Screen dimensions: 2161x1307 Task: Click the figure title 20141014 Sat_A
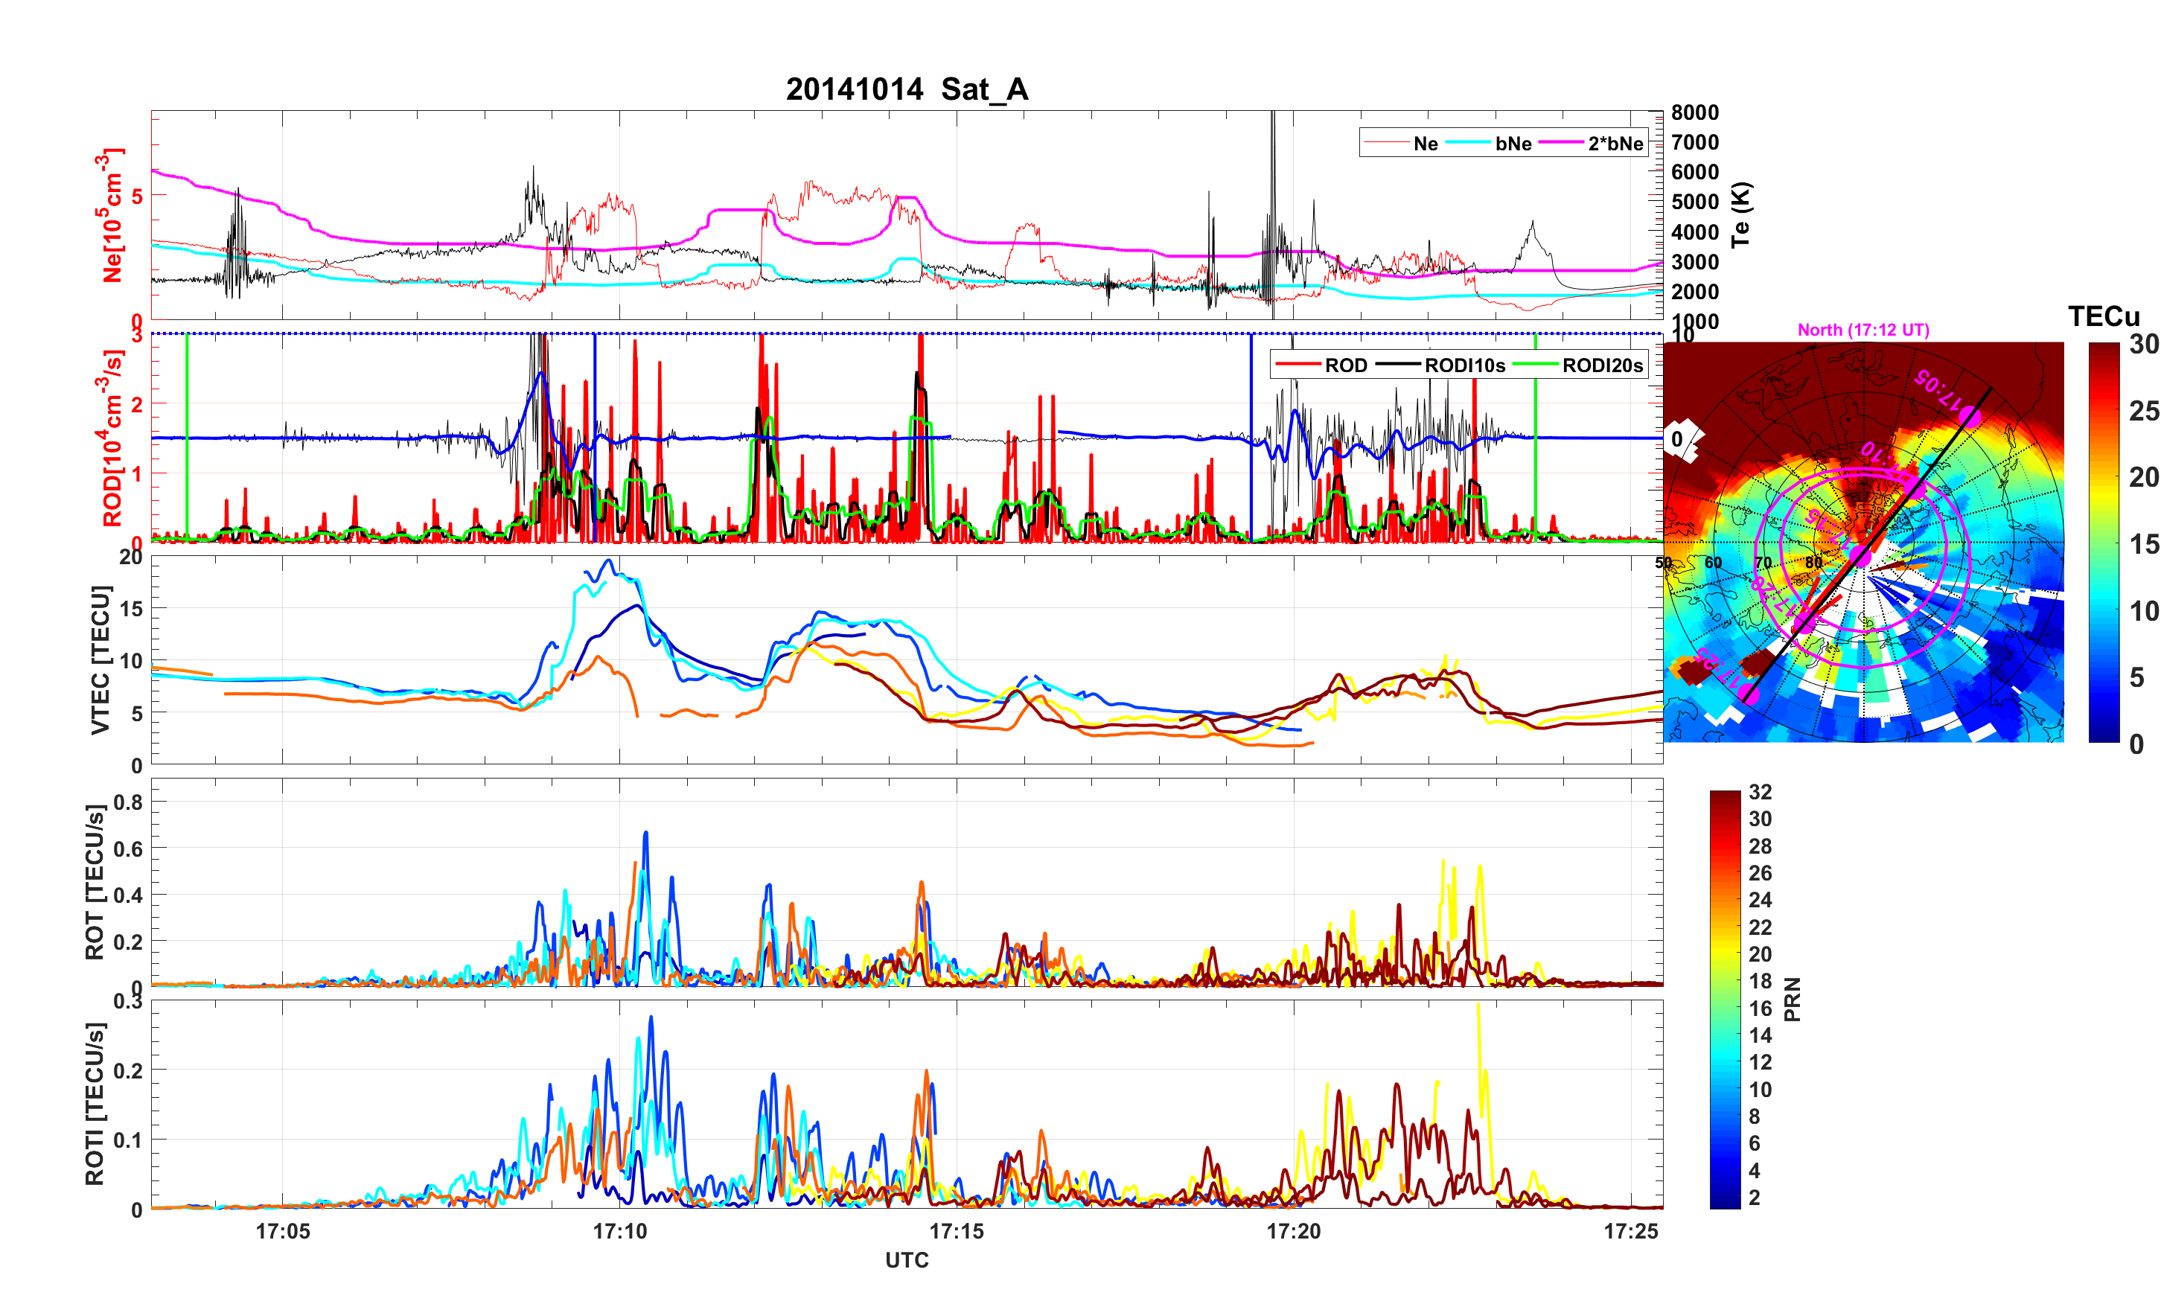[907, 89]
